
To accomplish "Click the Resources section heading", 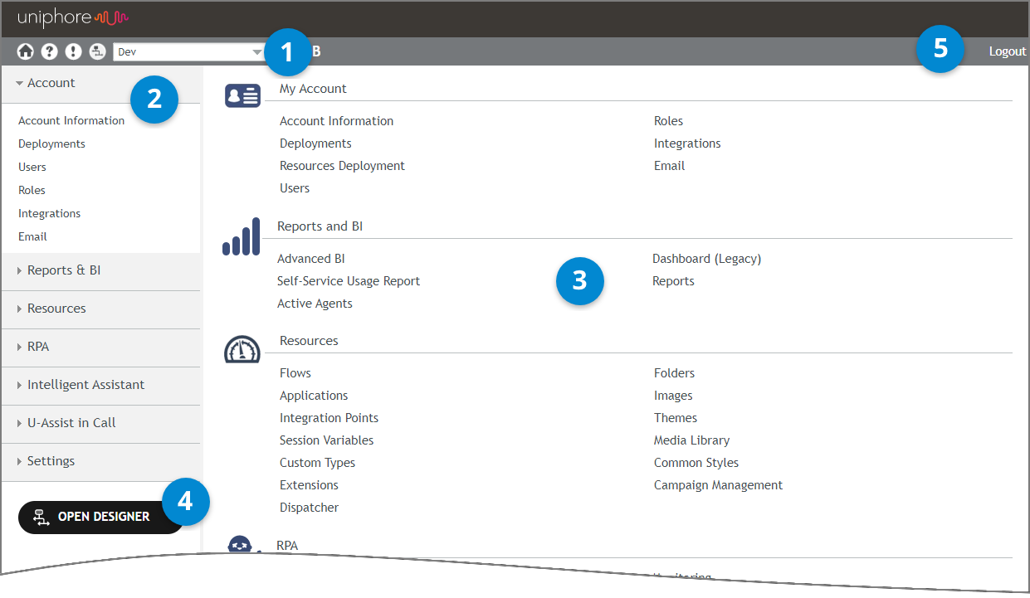I will 309,341.
